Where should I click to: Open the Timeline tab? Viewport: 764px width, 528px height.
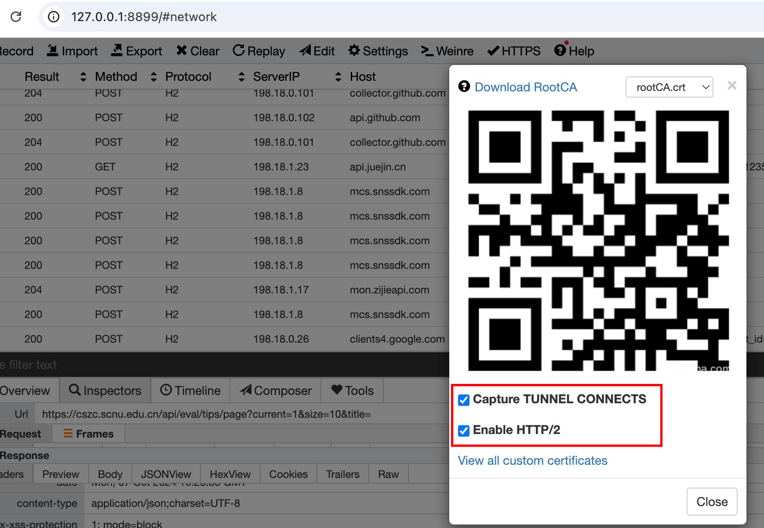pos(191,391)
